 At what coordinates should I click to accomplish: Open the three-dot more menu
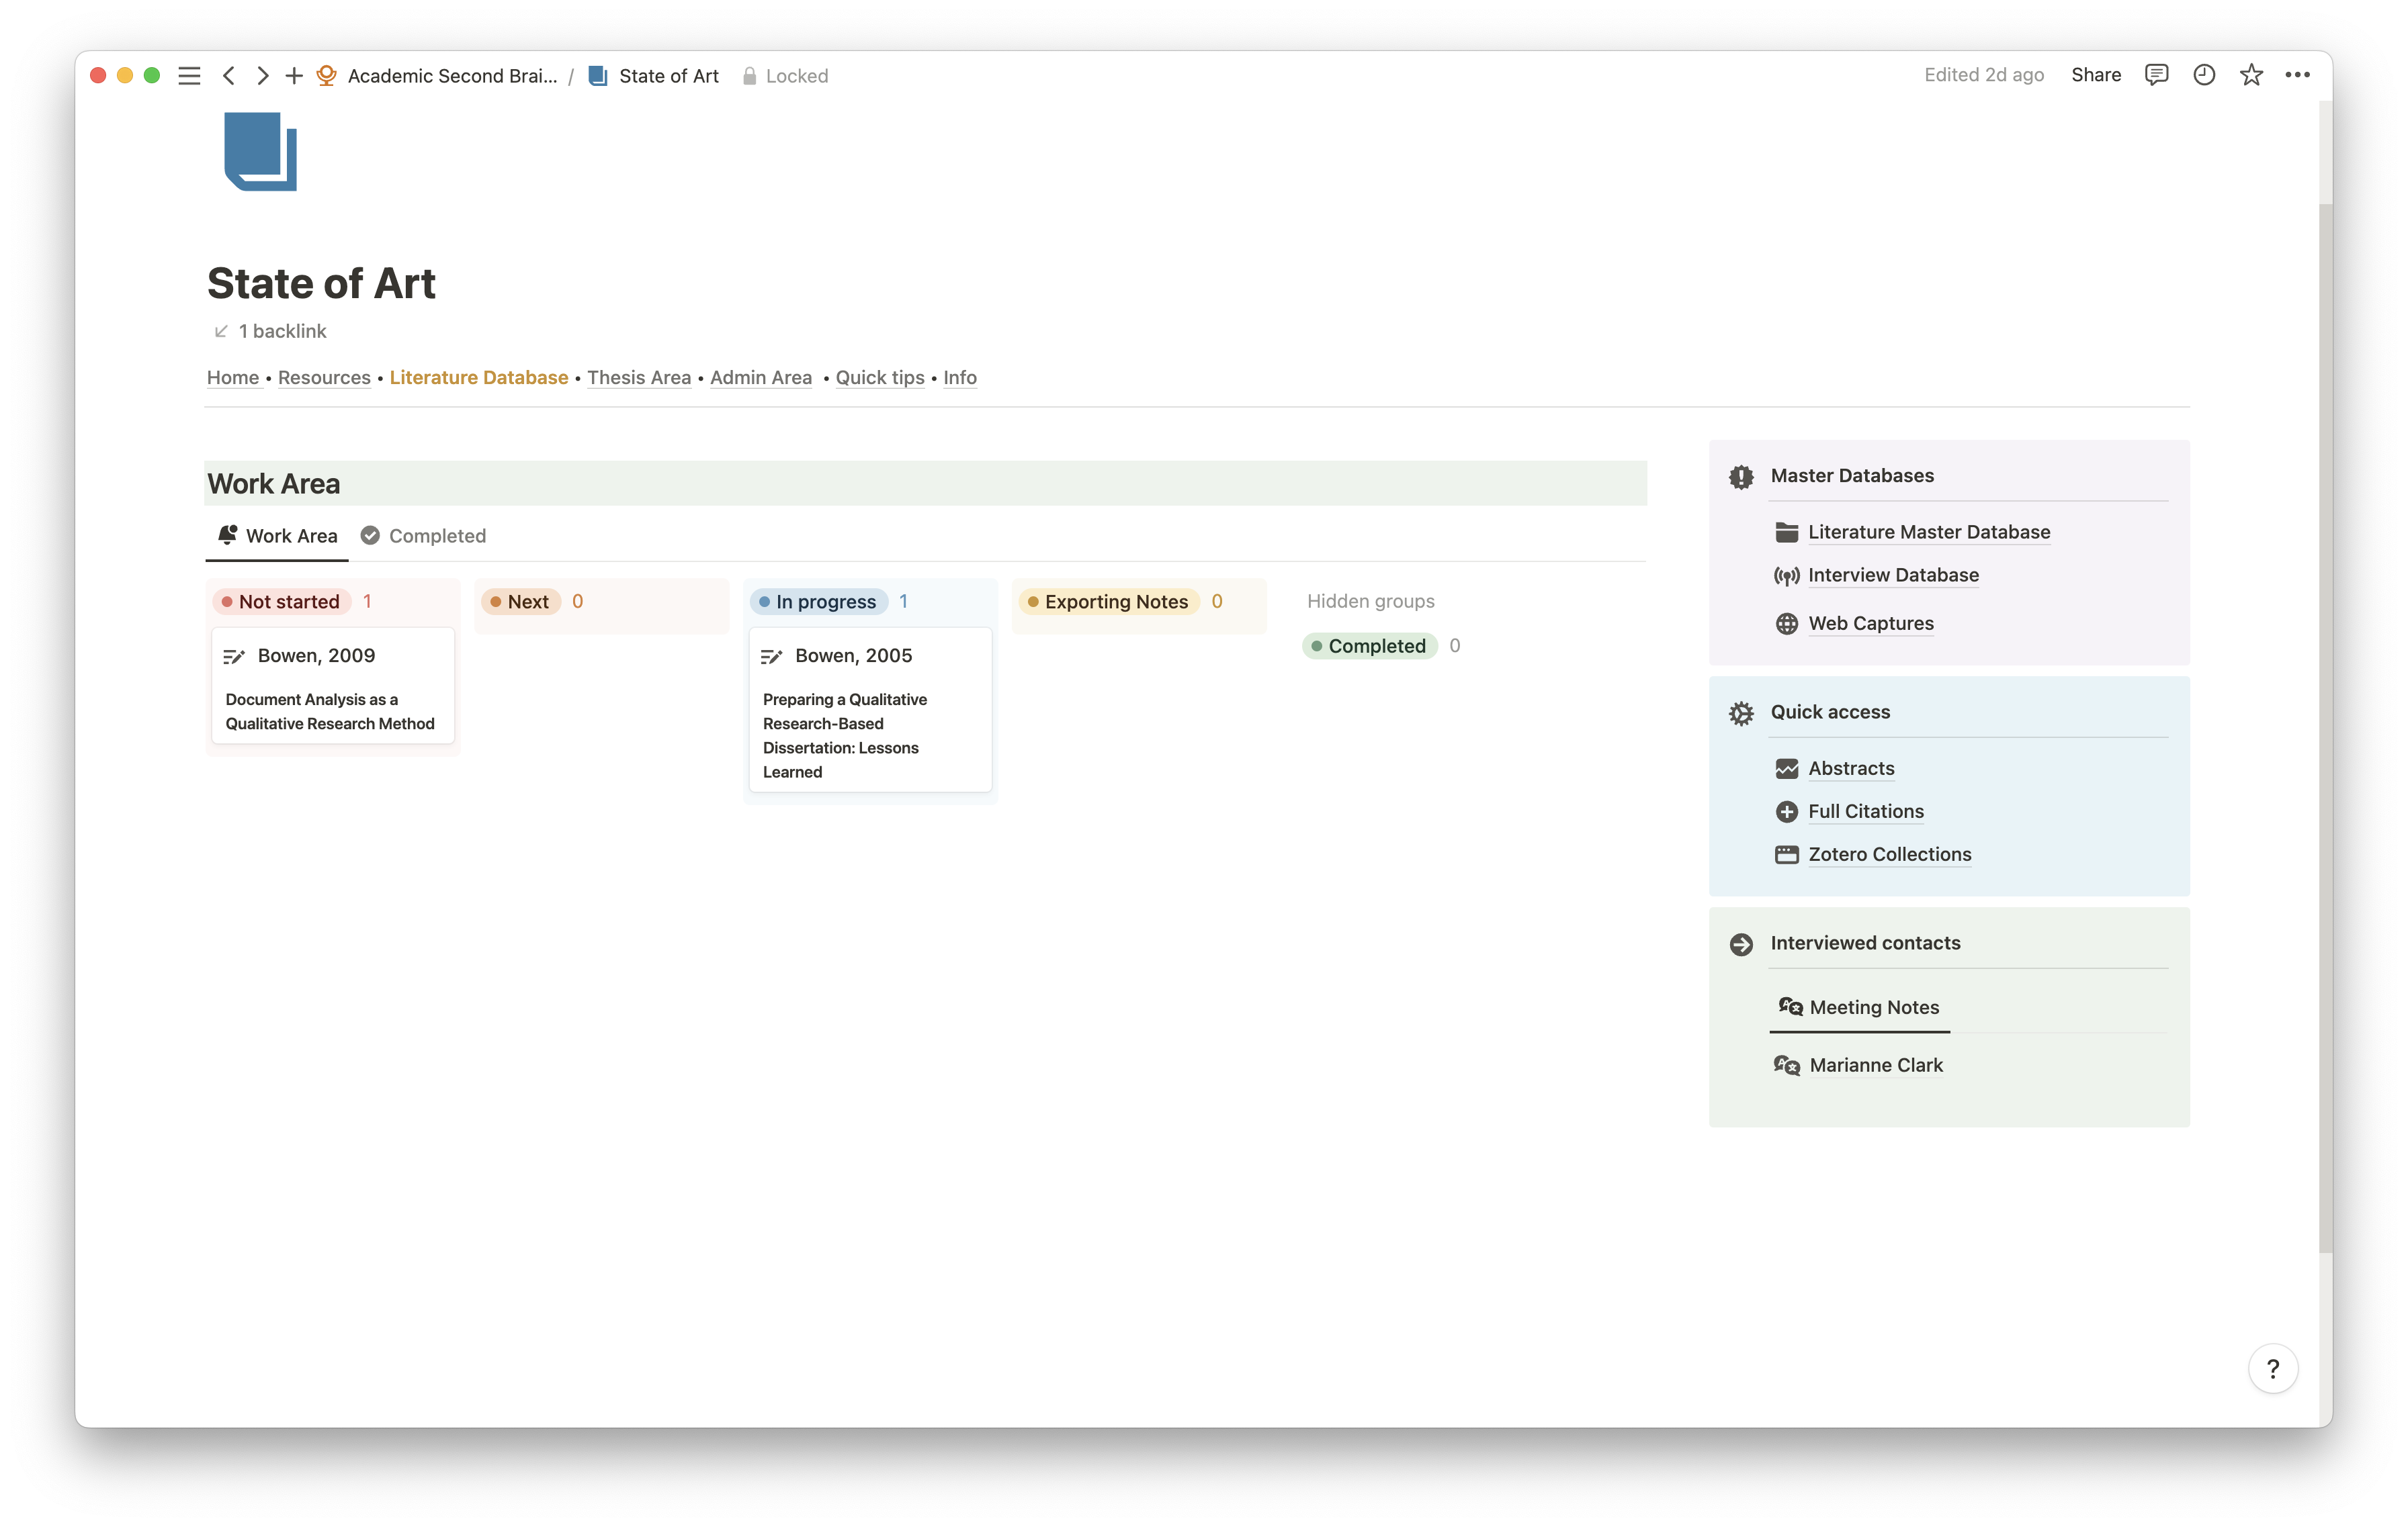point(2297,75)
